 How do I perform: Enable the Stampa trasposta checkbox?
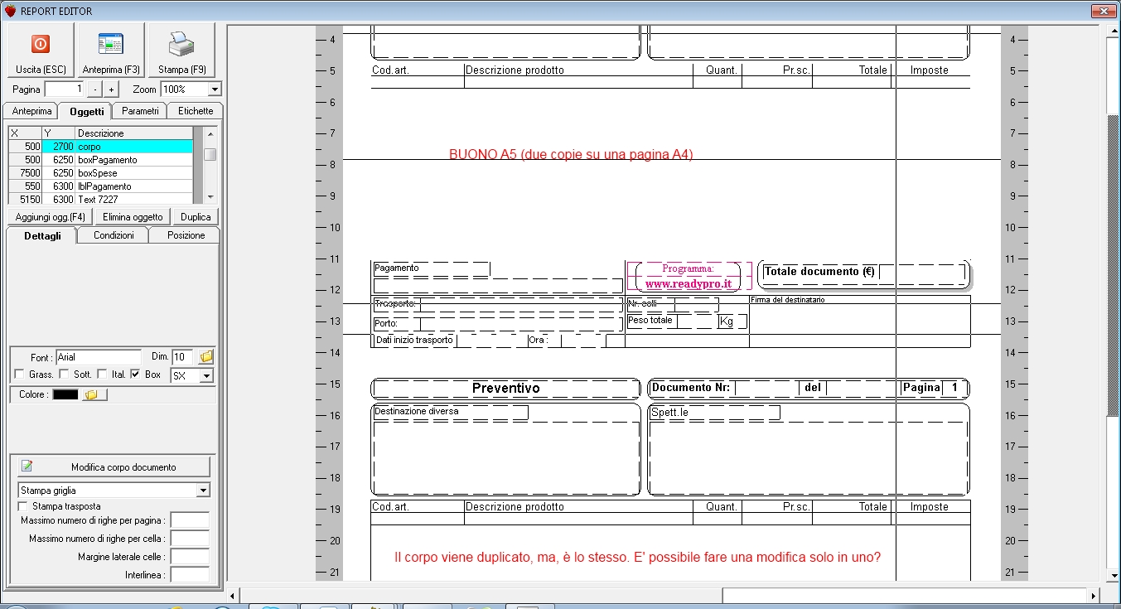[22, 506]
